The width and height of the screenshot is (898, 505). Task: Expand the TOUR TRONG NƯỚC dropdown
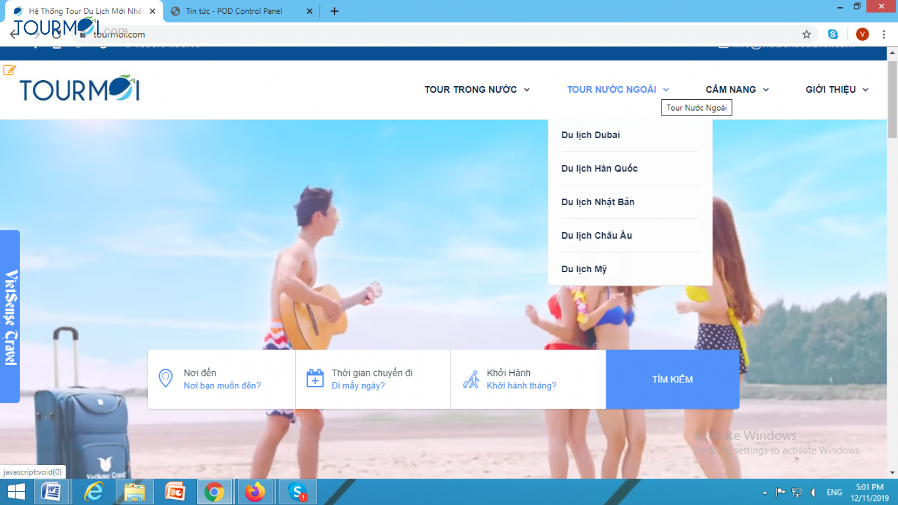[x=476, y=89]
